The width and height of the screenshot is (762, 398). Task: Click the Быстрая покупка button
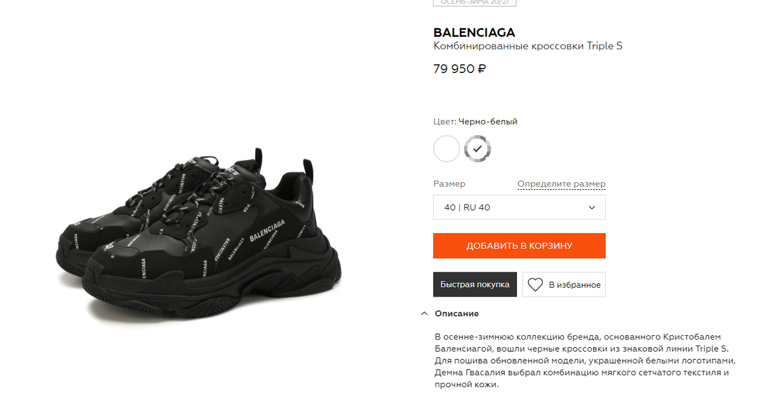(x=475, y=284)
